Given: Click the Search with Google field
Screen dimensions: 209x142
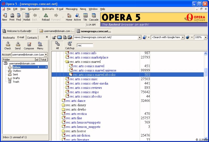Looking at the screenshot, I should coord(166,37).
